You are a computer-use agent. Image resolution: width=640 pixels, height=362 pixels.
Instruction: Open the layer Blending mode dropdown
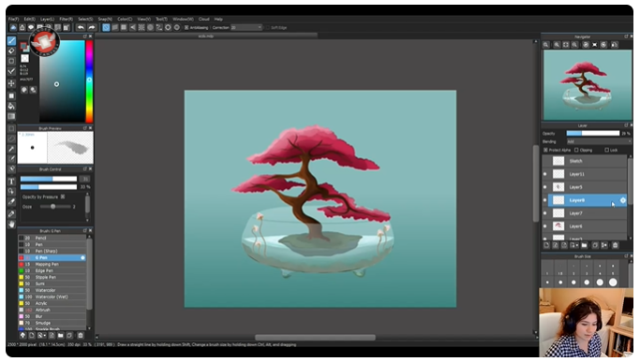[x=599, y=141]
